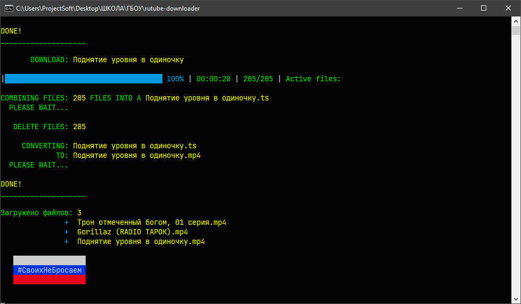Click the red stripe of the flag

(49, 280)
